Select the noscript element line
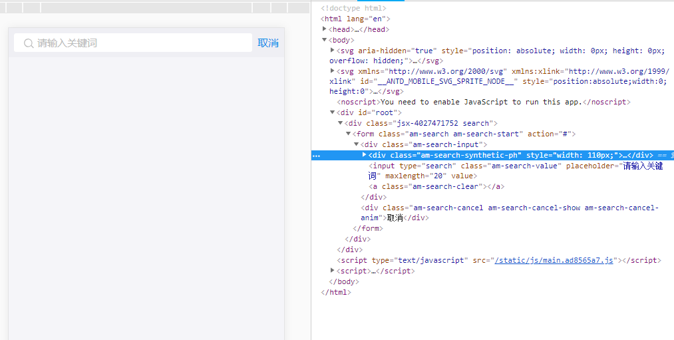The width and height of the screenshot is (674, 340). pyautogui.click(x=484, y=102)
